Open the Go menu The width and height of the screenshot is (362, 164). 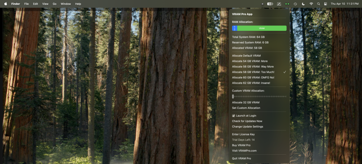pyautogui.click(x=54, y=4)
